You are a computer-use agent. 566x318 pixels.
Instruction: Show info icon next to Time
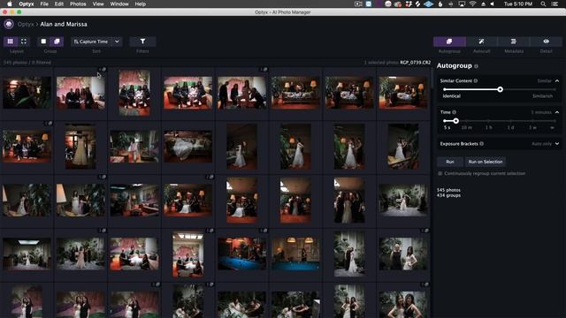pyautogui.click(x=454, y=112)
